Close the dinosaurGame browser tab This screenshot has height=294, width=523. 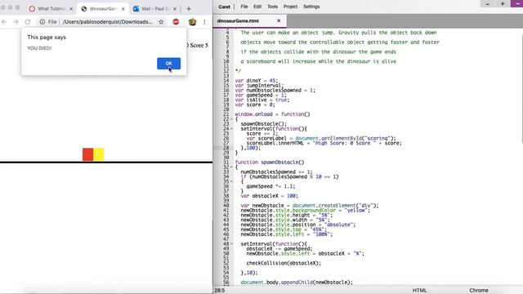point(123,9)
